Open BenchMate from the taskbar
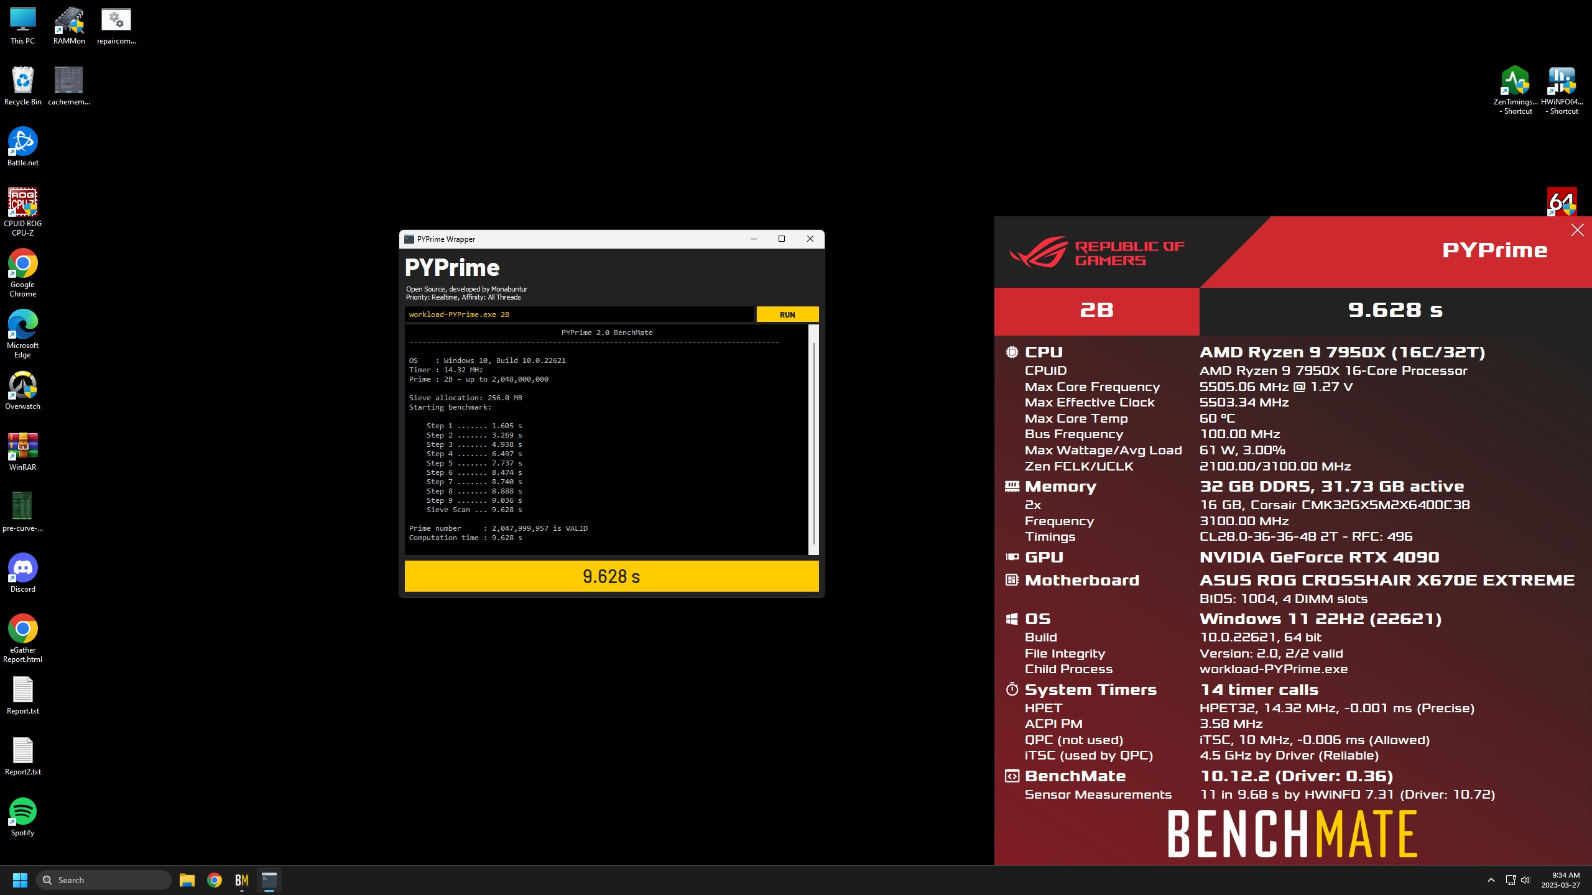The height and width of the screenshot is (895, 1592). tap(242, 880)
